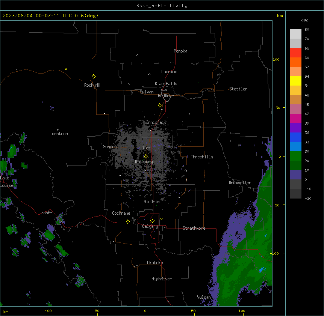Click the Lacombe city label
This screenshot has height=316, width=324.
click(169, 72)
